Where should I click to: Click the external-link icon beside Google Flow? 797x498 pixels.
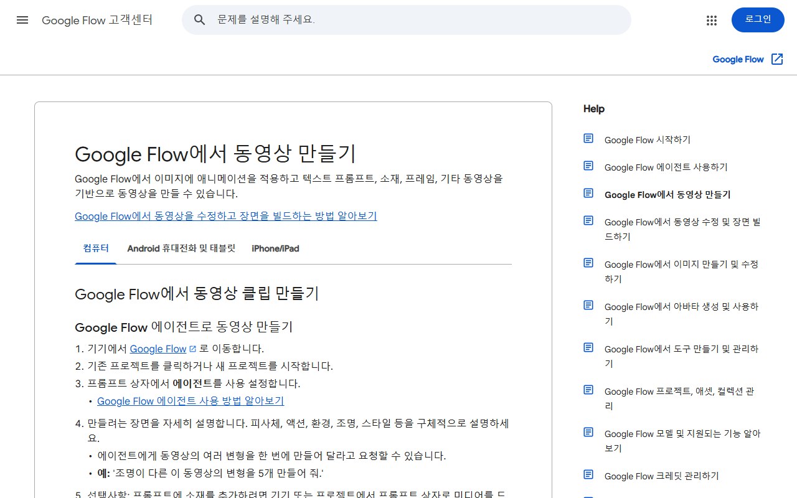point(776,59)
